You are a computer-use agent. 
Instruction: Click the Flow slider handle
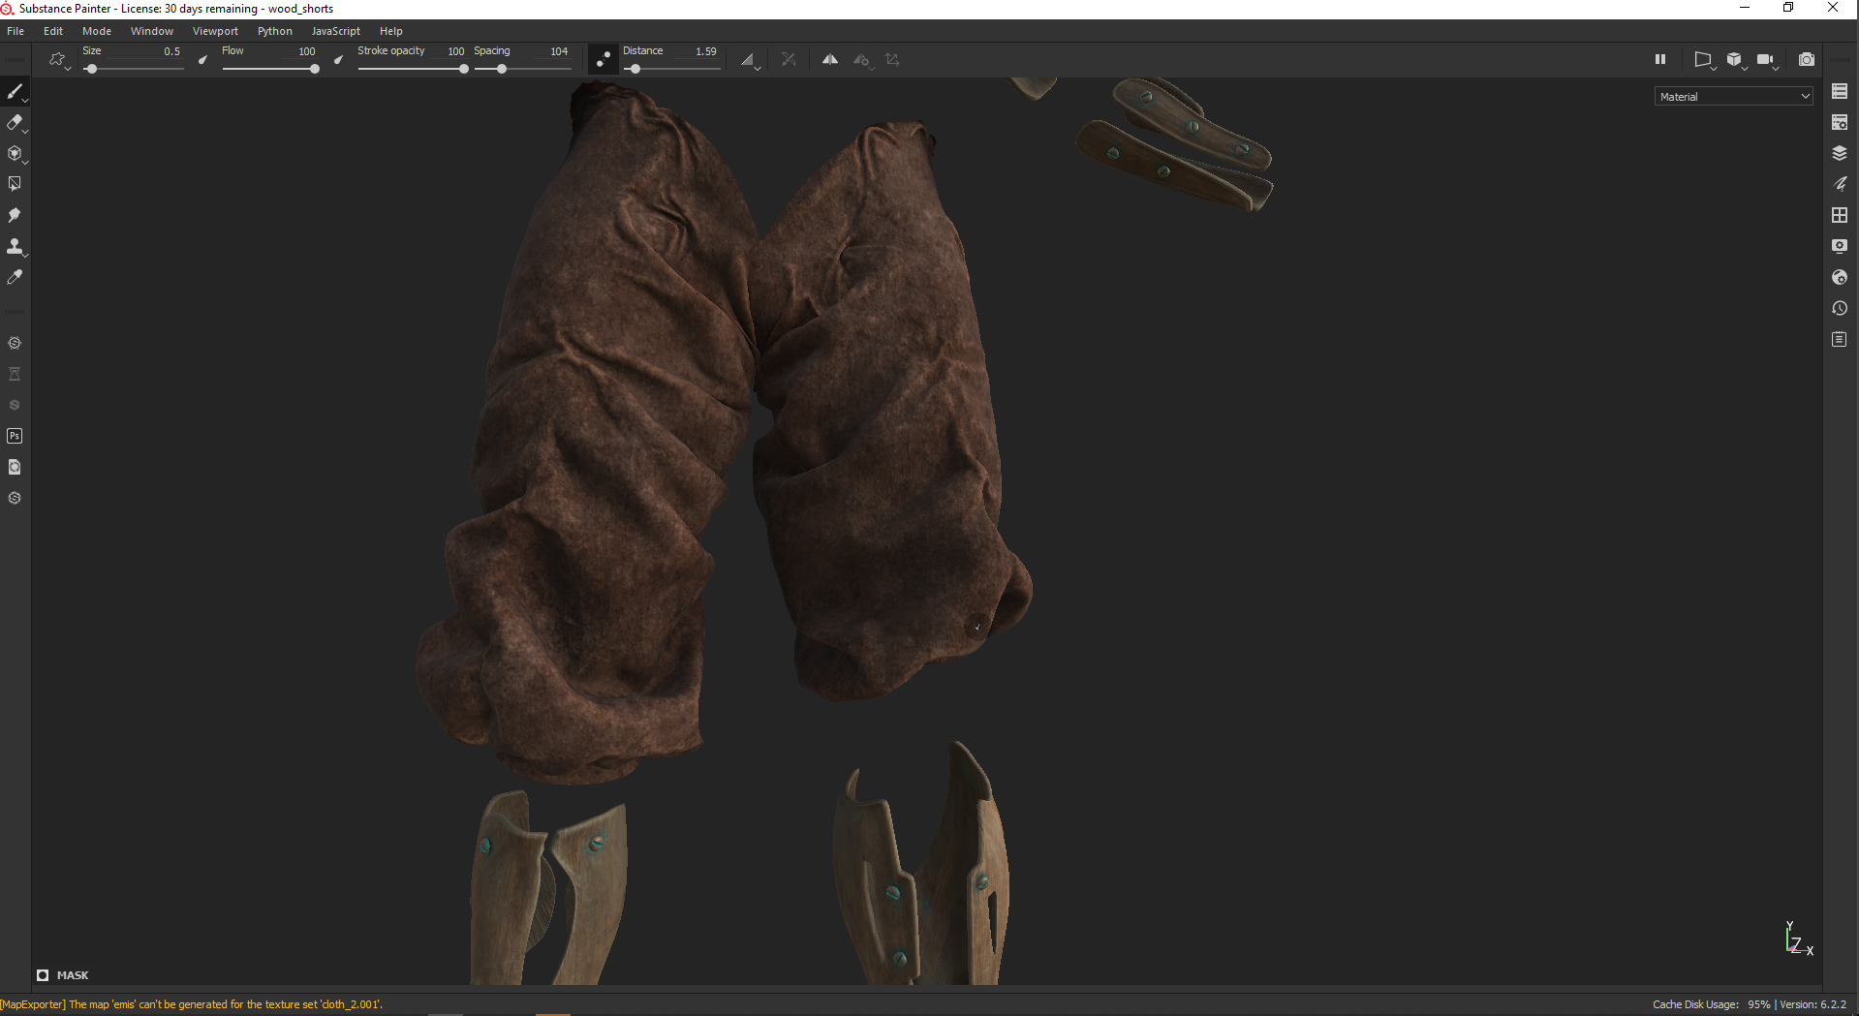[x=315, y=69]
